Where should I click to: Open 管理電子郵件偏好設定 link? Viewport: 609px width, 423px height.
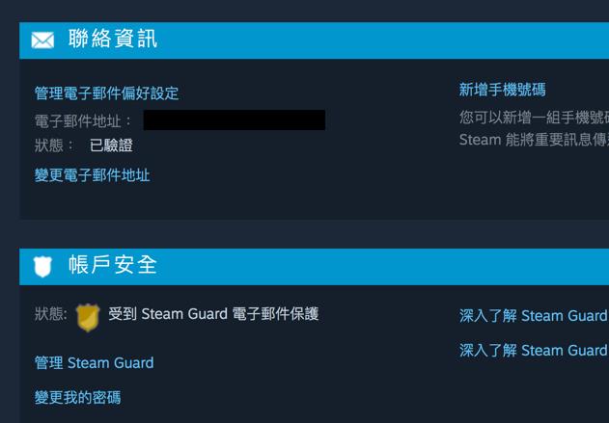point(106,93)
